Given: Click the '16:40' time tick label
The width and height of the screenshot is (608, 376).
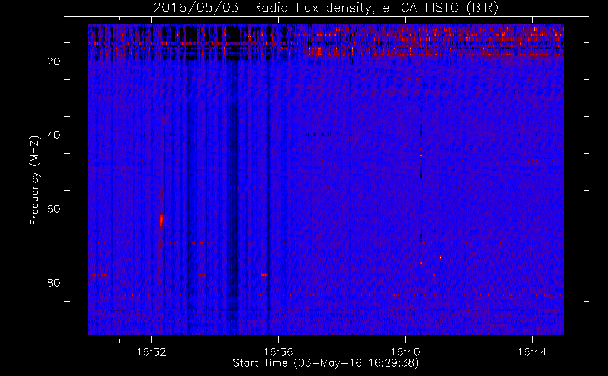Looking at the screenshot, I should pos(405,352).
